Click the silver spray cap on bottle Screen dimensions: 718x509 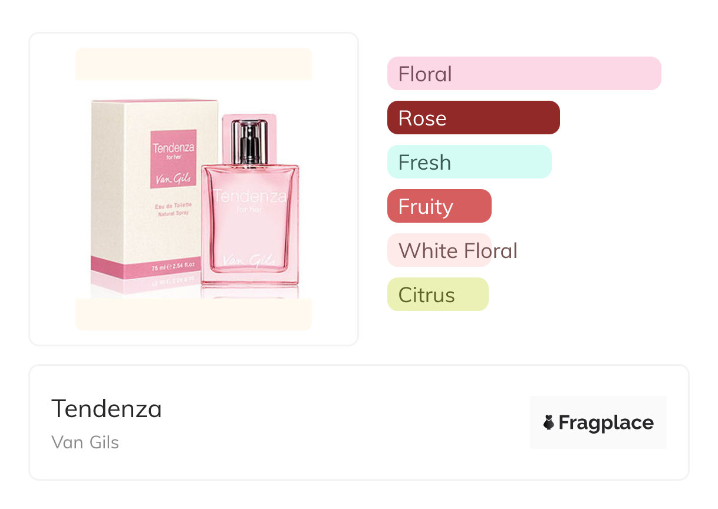click(x=250, y=141)
